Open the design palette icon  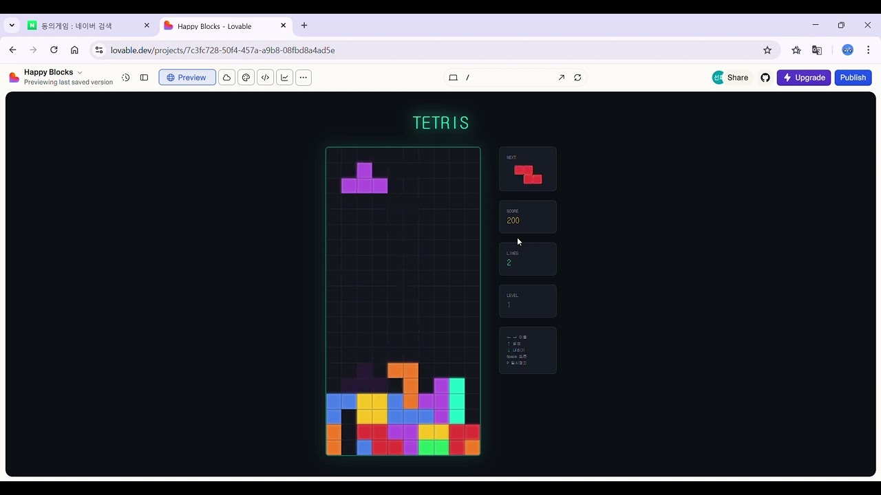[x=246, y=78]
